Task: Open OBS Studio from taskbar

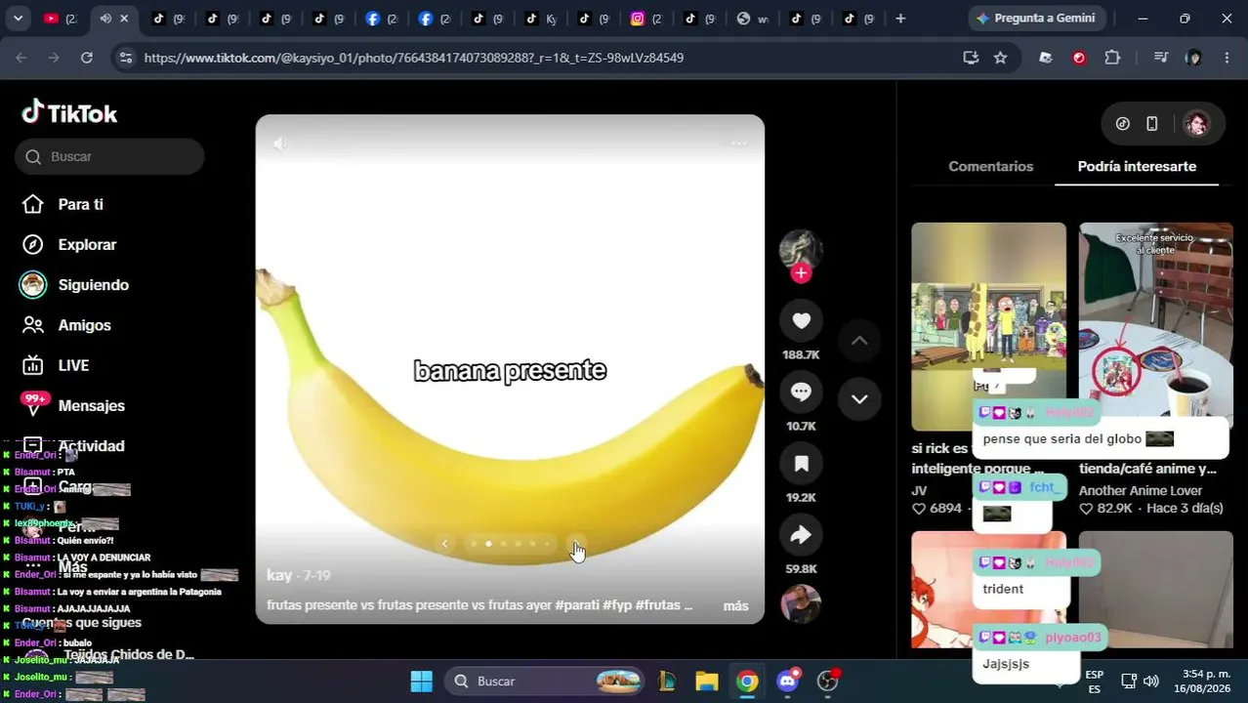Action: (828, 682)
